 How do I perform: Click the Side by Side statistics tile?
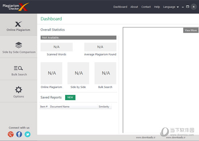coord(78,73)
